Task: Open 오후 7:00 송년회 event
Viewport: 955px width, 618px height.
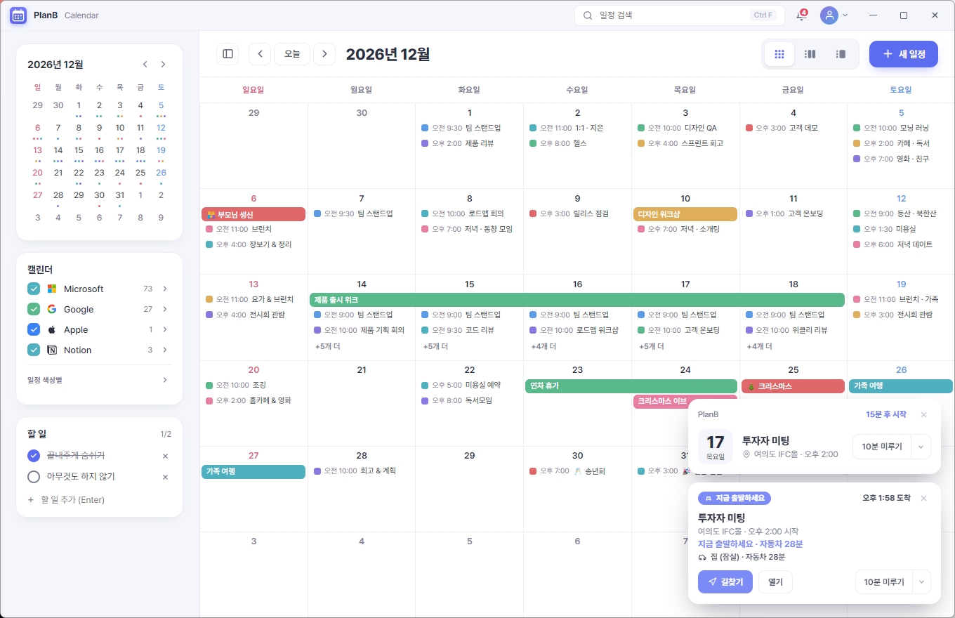Action: pyautogui.click(x=577, y=471)
